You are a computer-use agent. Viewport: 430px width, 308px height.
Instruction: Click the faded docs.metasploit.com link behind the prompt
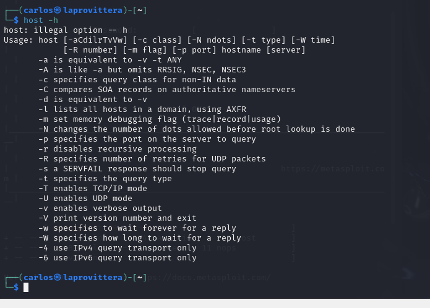[x=209, y=278]
